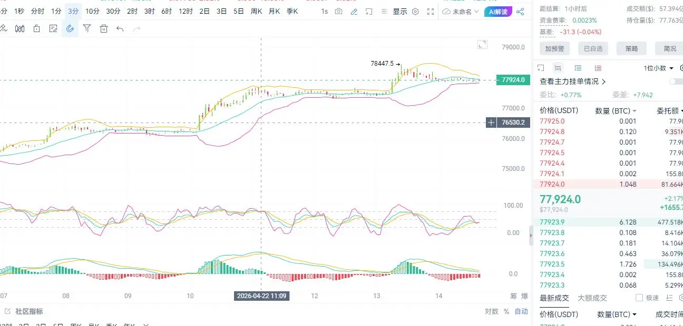Click the AI解读 button

pyautogui.click(x=498, y=11)
